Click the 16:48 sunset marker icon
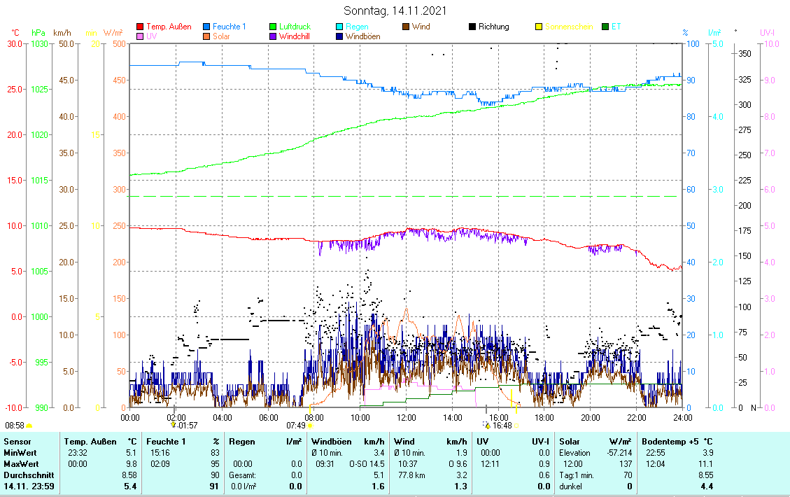The width and height of the screenshot is (790, 497). tap(488, 425)
